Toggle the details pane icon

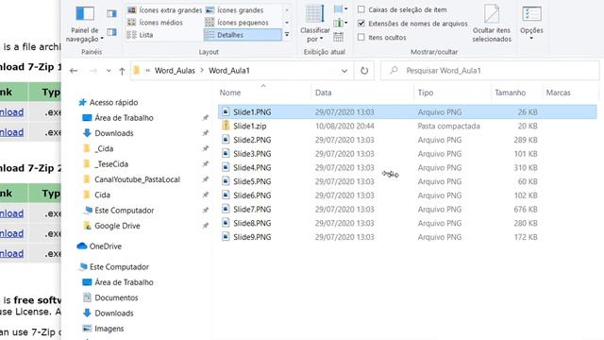[x=111, y=31]
